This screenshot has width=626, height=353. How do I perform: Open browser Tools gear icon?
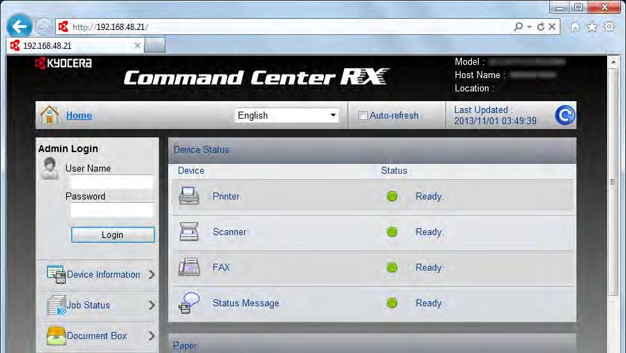[x=609, y=27]
